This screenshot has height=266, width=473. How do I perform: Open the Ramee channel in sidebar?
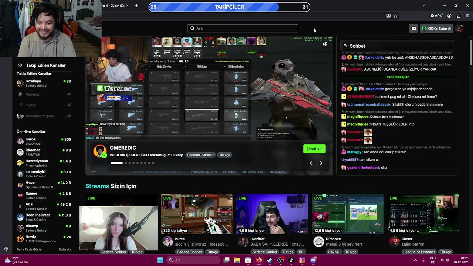(44, 195)
